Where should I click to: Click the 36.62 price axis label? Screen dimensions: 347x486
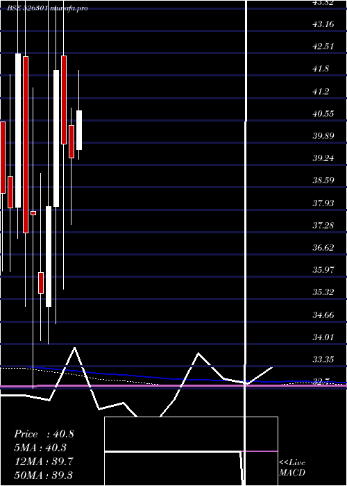[x=323, y=247]
